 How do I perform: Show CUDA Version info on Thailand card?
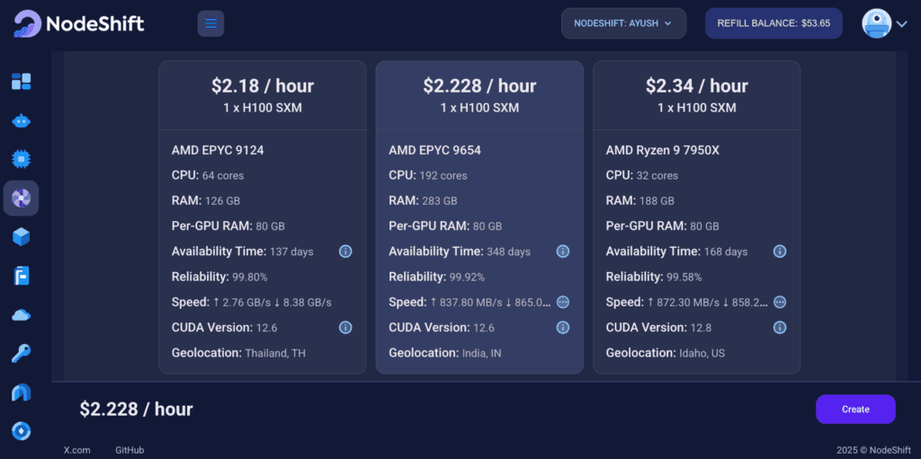(345, 327)
